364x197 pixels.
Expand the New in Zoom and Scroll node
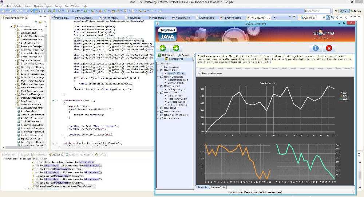coord(159,115)
